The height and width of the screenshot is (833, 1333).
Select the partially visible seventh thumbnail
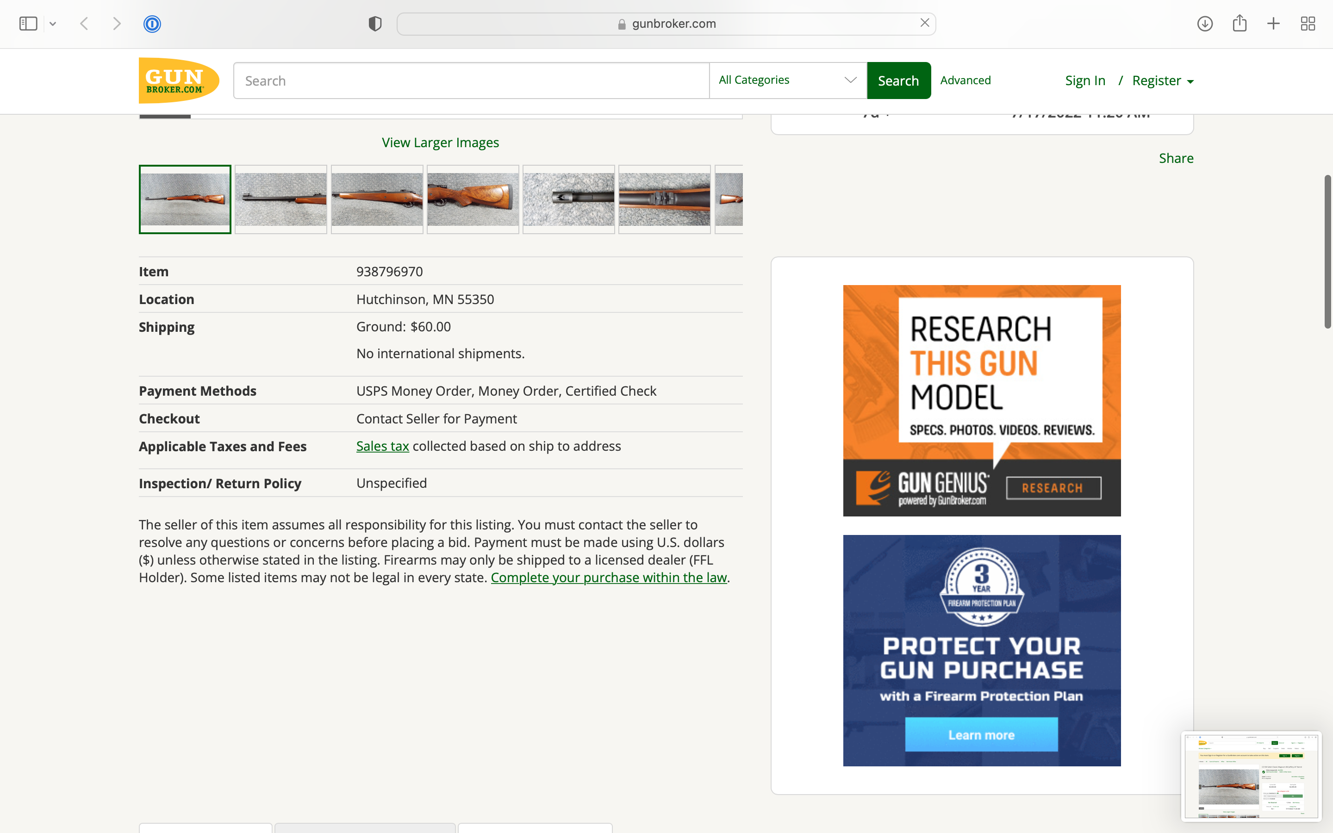point(729,199)
